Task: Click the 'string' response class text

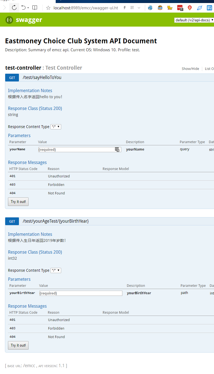Action: tap(13, 115)
